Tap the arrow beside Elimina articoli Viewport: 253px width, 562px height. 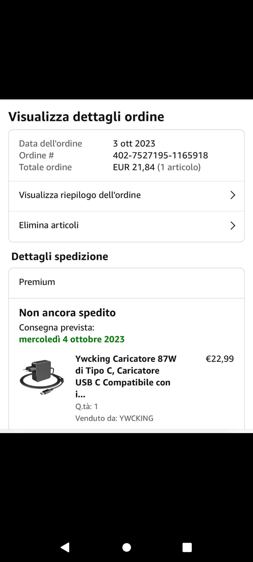[232, 226]
